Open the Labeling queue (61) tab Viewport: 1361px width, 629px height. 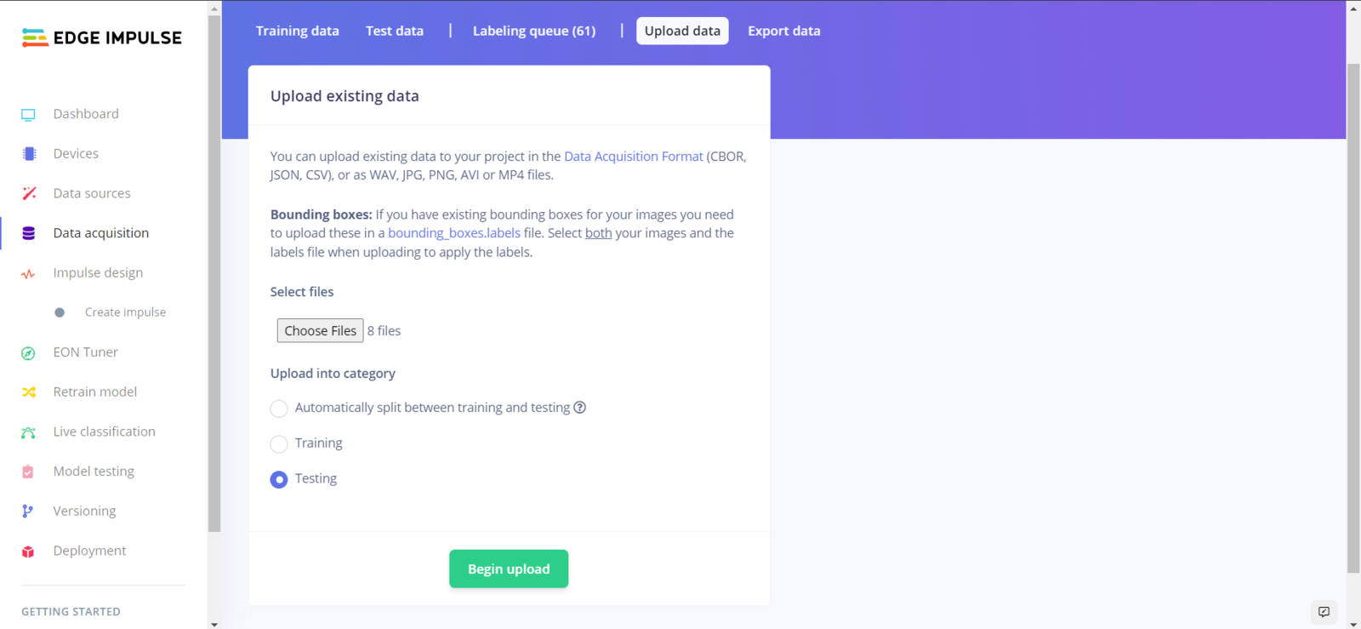[x=534, y=31]
